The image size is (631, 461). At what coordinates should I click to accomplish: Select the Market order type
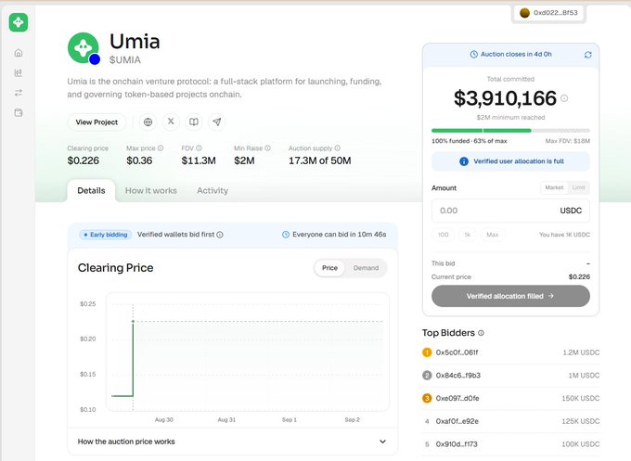point(554,187)
